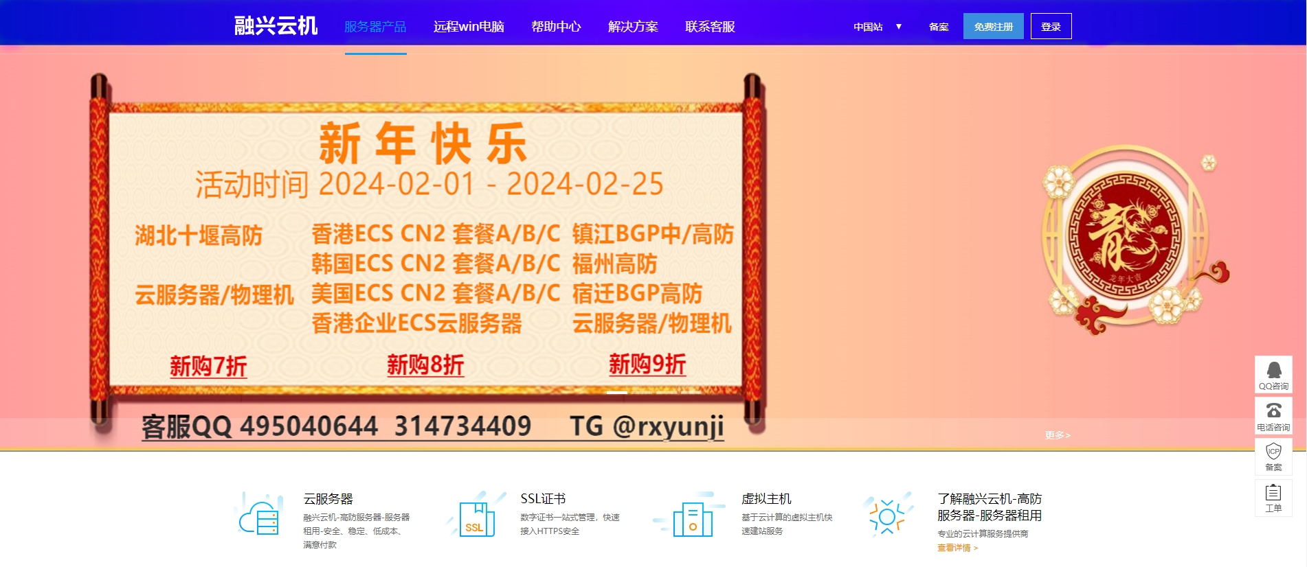Click the 电话咨询 phone icon
This screenshot has height=567, width=1307.
(x=1273, y=415)
